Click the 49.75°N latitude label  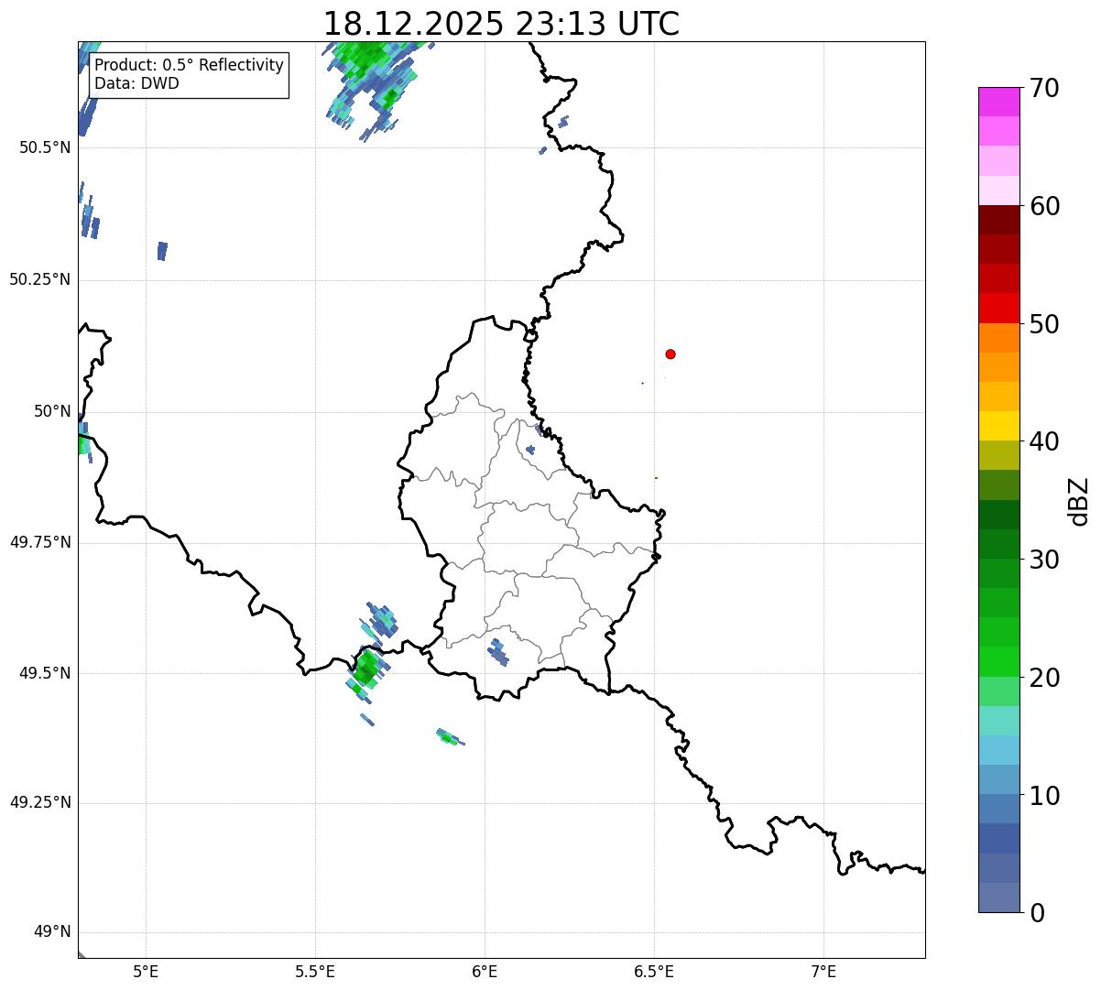pyautogui.click(x=40, y=542)
